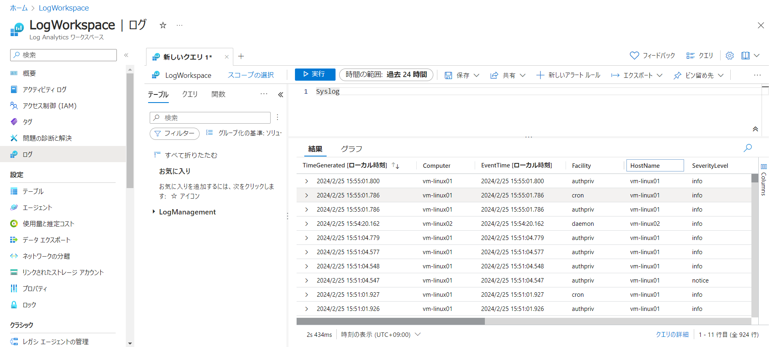
Task: Collapse the query editor with double up chevron
Action: click(755, 129)
